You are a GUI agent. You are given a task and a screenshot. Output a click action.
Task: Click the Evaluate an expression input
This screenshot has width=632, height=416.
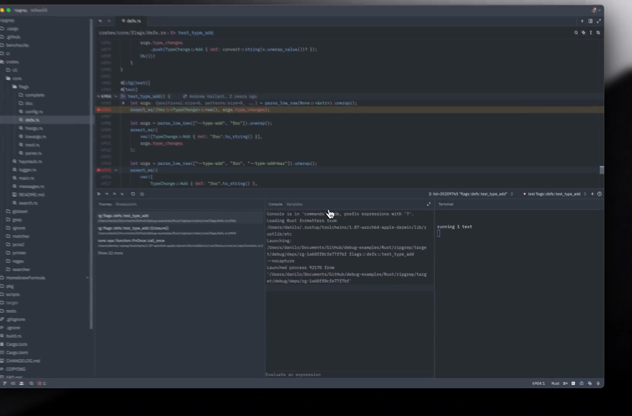click(x=349, y=374)
